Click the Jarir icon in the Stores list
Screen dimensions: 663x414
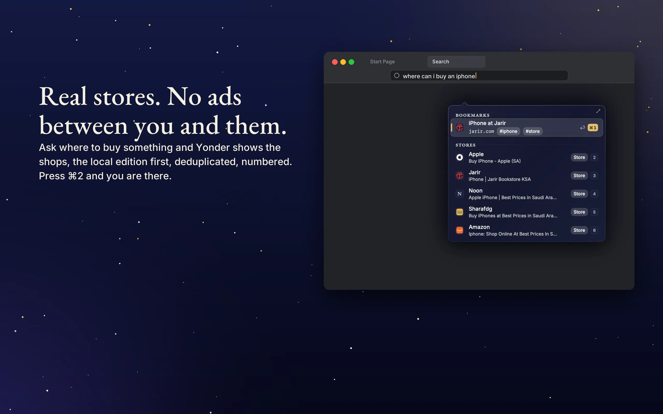click(459, 175)
